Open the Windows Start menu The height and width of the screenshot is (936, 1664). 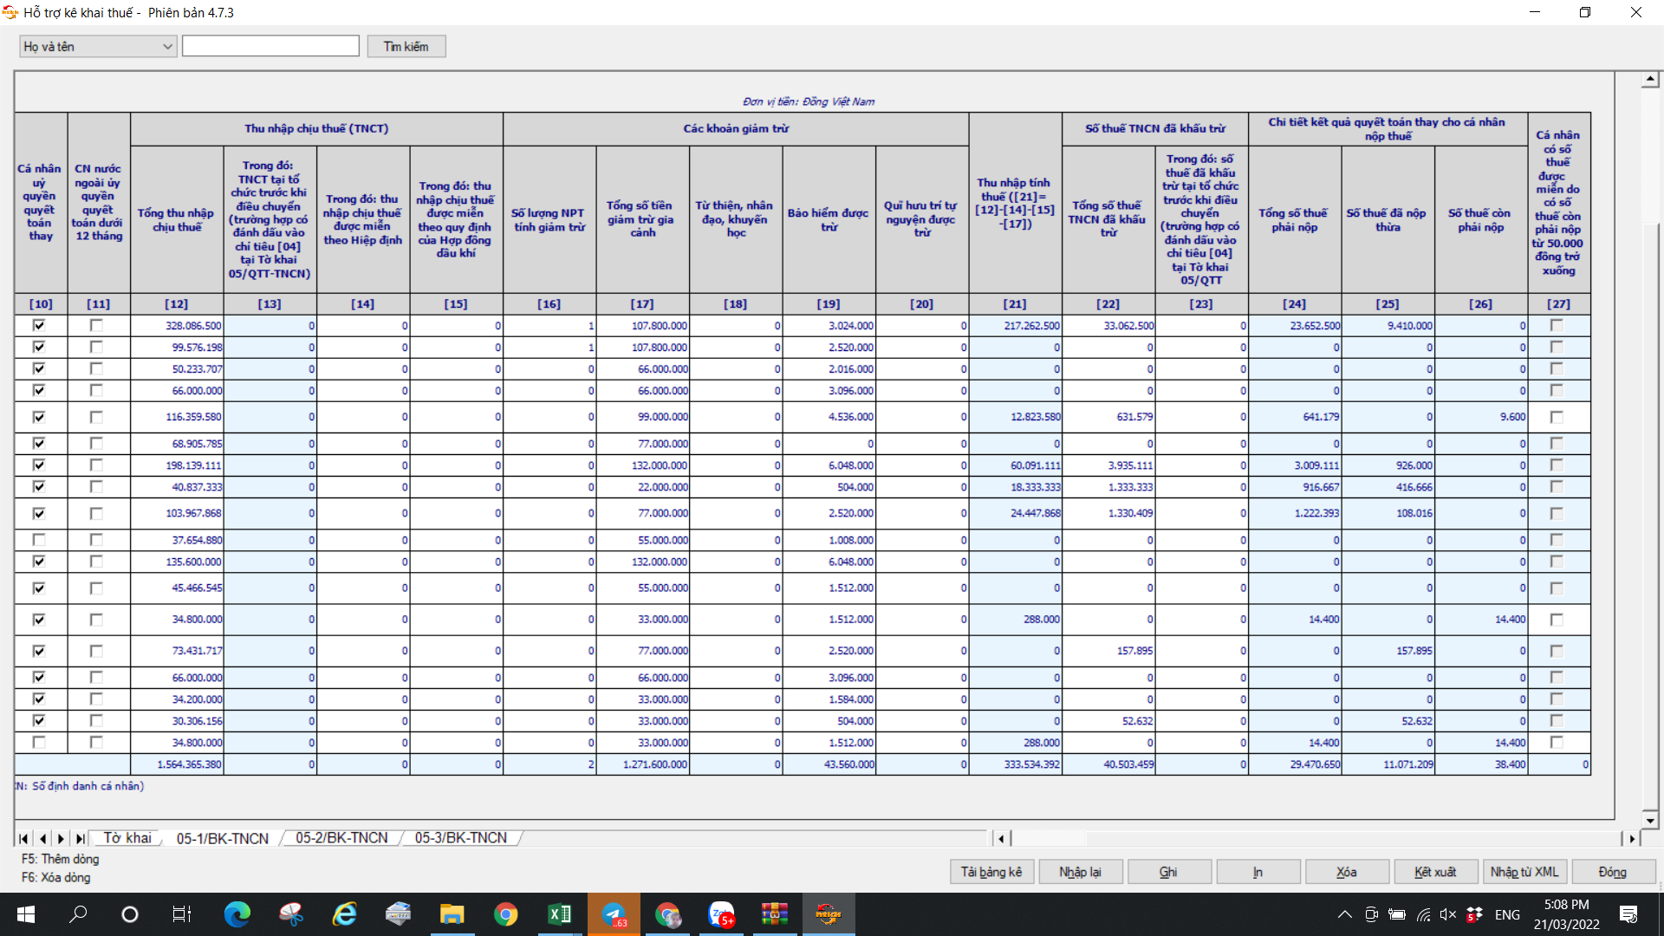26,914
